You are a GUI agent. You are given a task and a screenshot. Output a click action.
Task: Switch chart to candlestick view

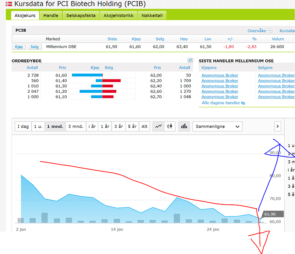coord(170,126)
